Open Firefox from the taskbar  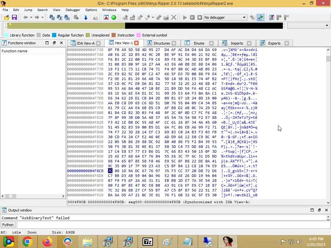tap(47, 242)
